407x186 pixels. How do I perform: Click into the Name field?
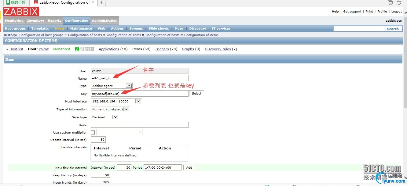[x=140, y=78]
